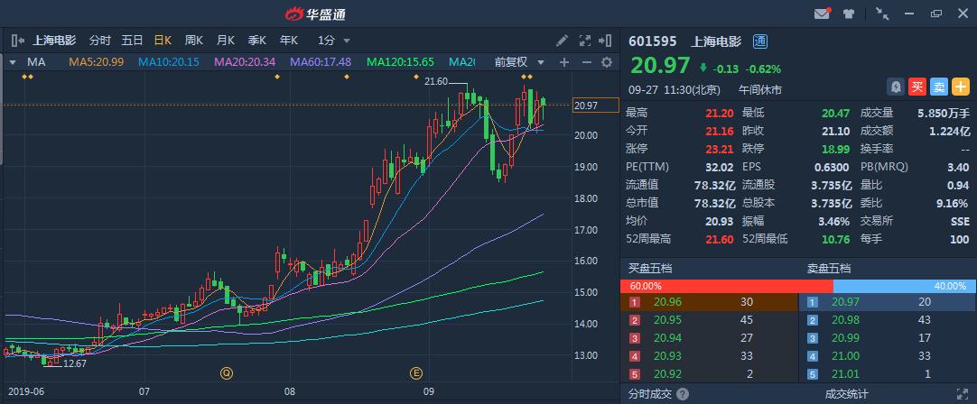Select bid level 5 at 20.92
Screen dimensions: 977x404
pos(709,375)
